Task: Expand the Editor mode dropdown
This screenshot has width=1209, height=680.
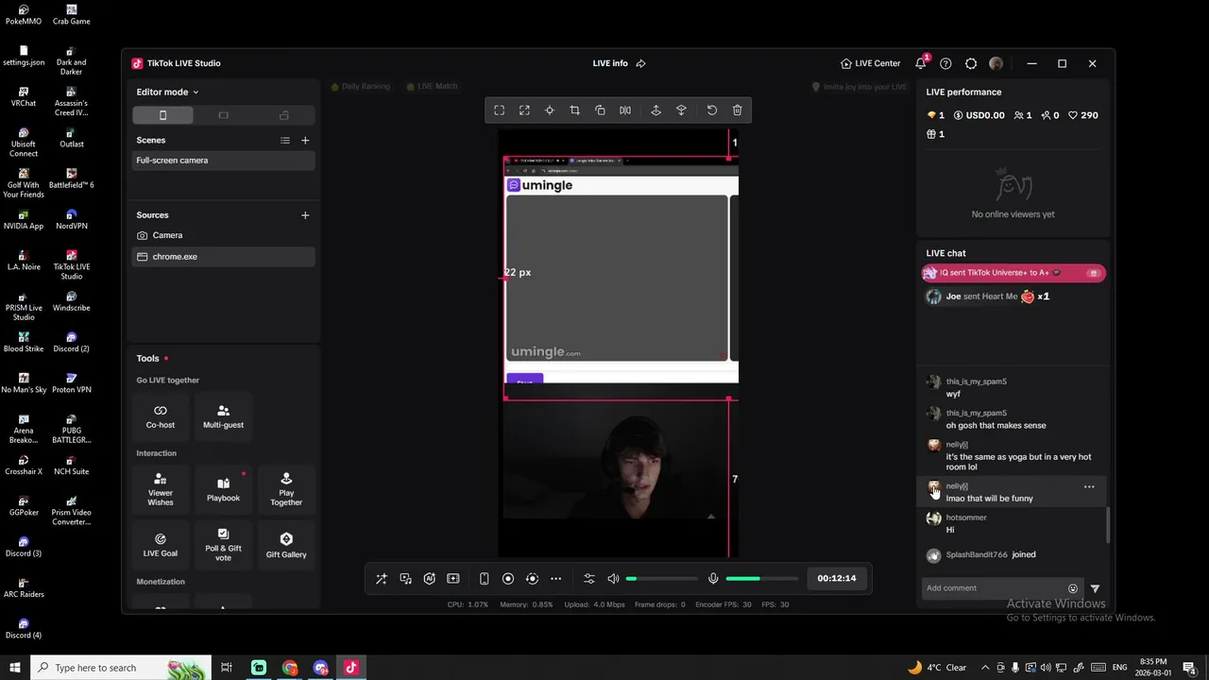Action: pyautogui.click(x=167, y=92)
